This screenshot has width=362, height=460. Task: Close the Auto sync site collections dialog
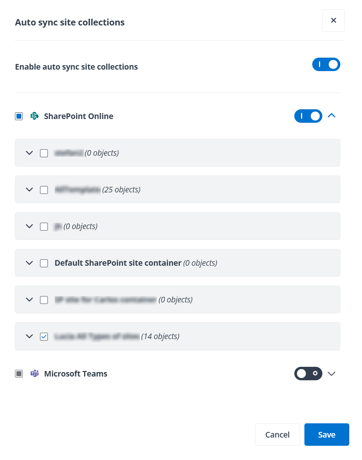tap(333, 21)
